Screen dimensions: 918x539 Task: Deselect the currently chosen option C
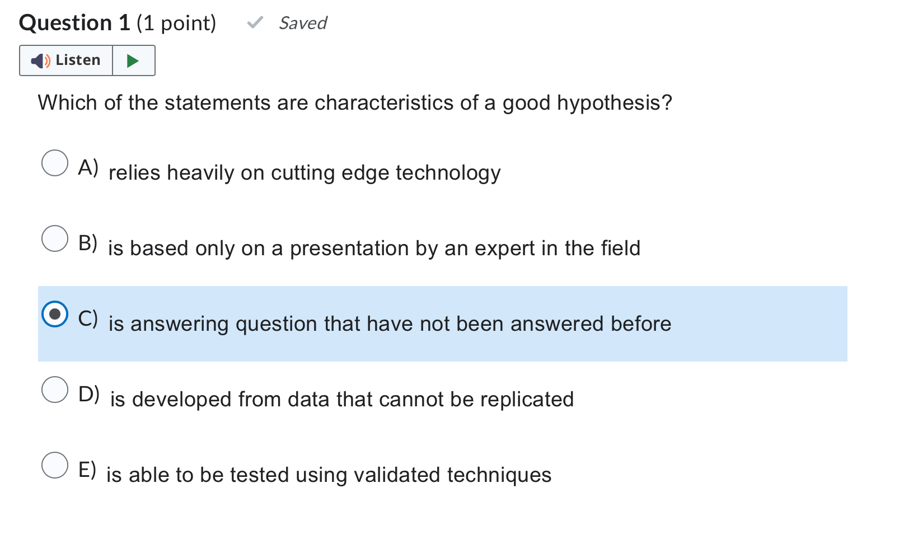click(54, 315)
